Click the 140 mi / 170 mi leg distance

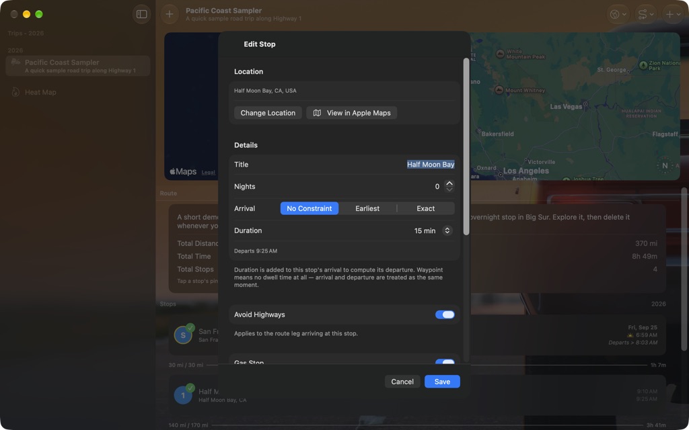188,425
